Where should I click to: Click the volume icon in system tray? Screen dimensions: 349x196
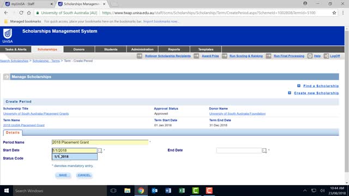(x=322, y=191)
